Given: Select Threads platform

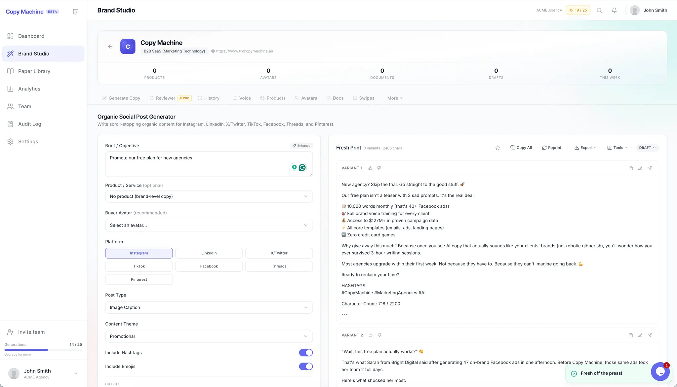Looking at the screenshot, I should 279,266.
